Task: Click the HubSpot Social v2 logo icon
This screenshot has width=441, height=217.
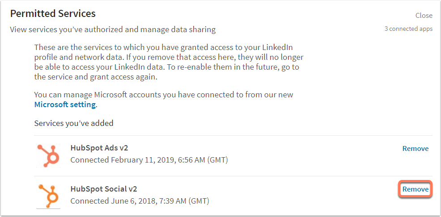Action: click(x=48, y=196)
